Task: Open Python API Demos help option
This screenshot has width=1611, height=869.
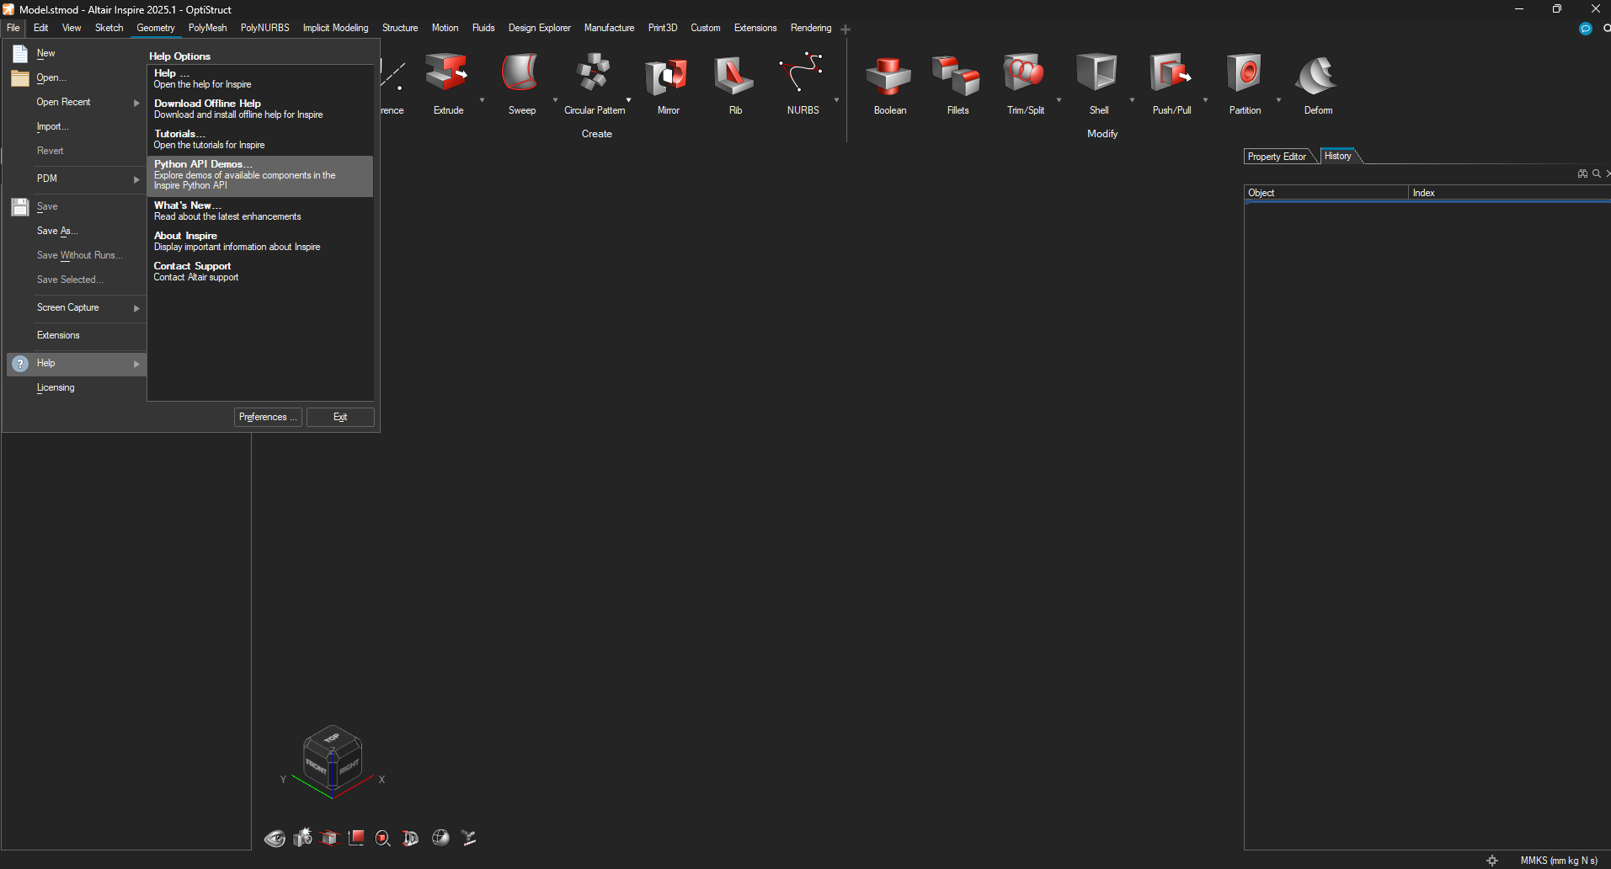Action: 260,175
